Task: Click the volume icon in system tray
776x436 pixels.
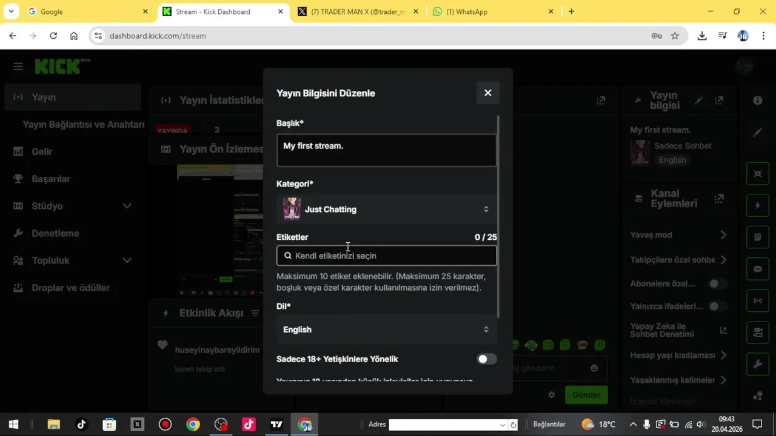Action: (701, 424)
